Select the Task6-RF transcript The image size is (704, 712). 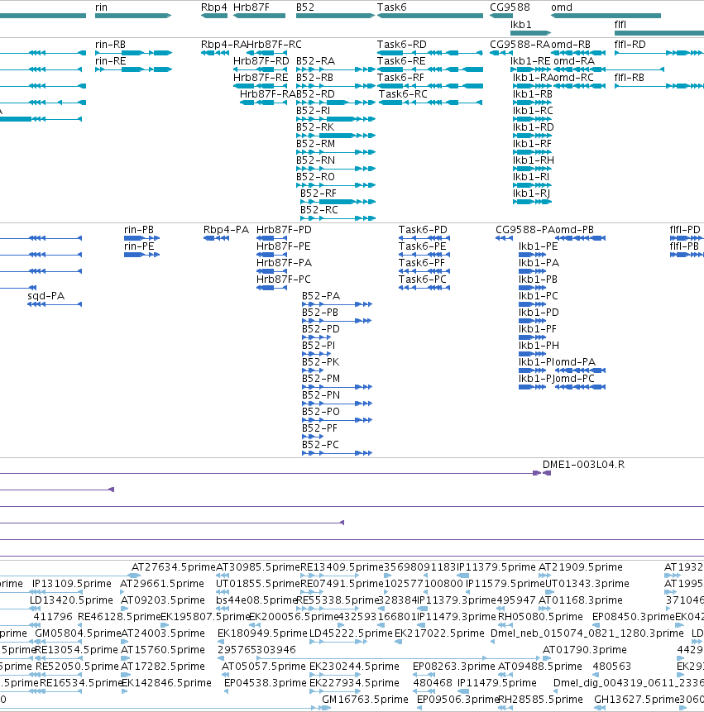pos(430,86)
